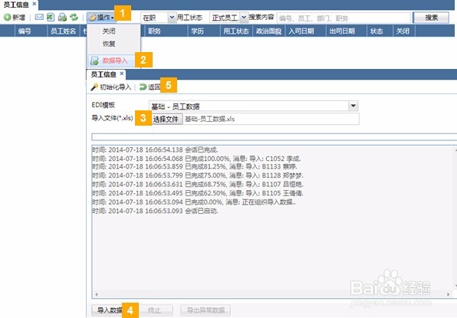
Task: Switch to the top 员工信息 tab
Action: point(16,5)
